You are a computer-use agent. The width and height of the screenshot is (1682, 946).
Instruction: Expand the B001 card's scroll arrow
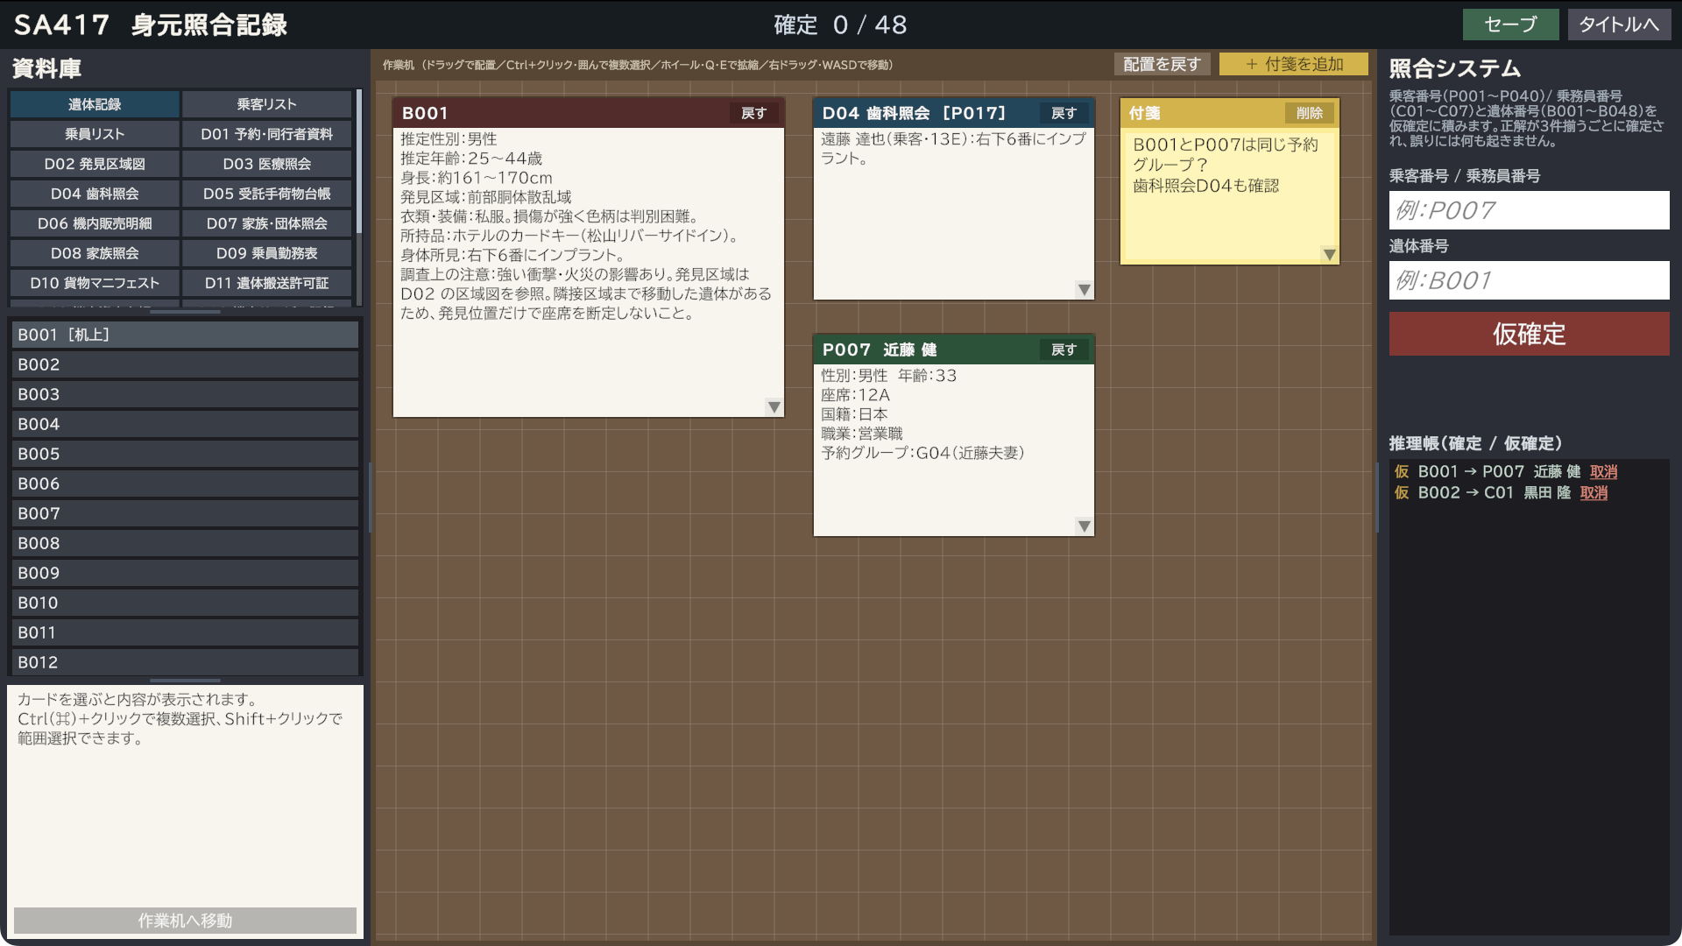774,407
